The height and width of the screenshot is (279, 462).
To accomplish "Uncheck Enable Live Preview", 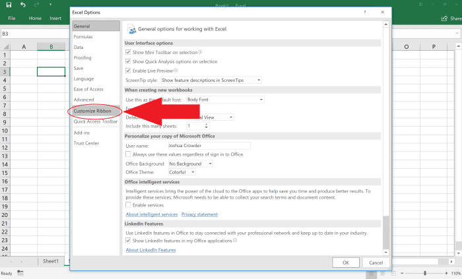I will click(x=128, y=71).
